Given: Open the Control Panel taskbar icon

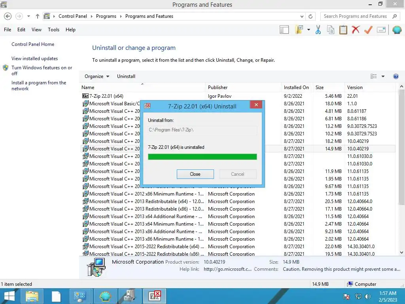Looking at the screenshot, I should tap(80, 296).
